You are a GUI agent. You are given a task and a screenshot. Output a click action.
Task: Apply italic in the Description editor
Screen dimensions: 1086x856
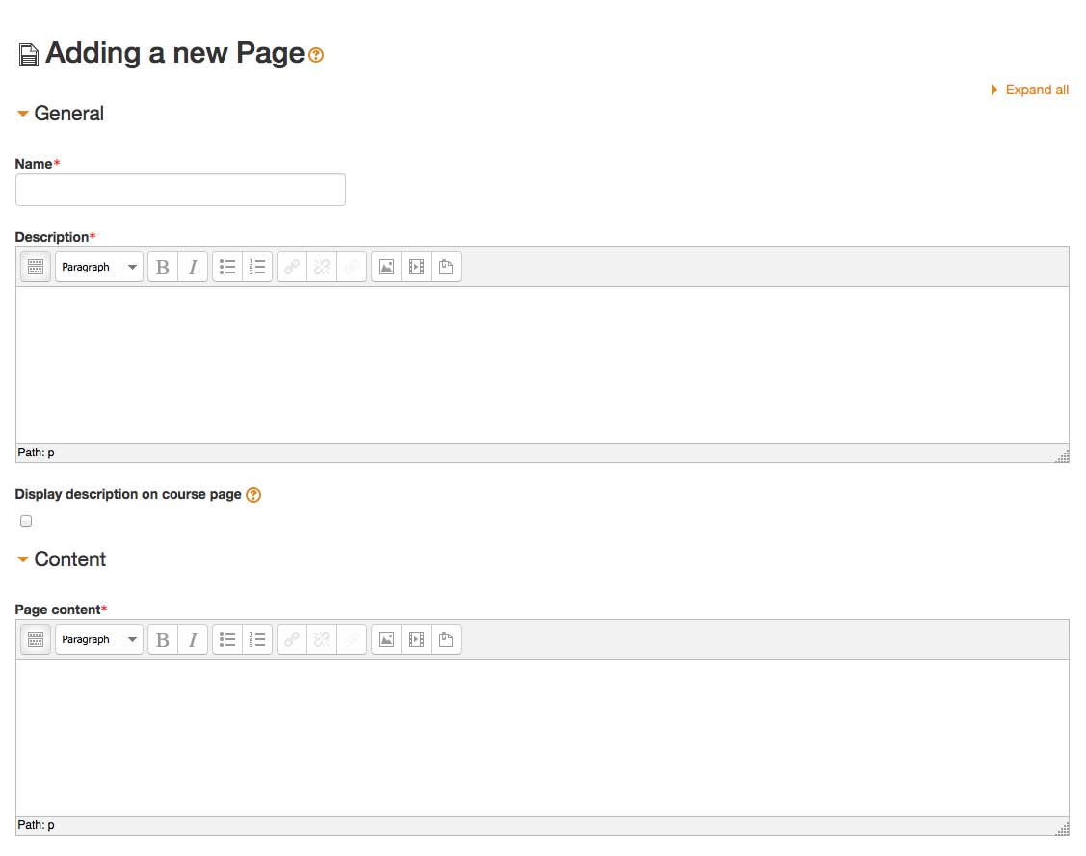click(193, 267)
